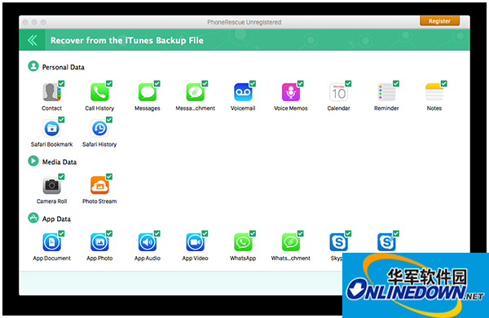
Task: Toggle the Photo Stream checkbox
Action: click(x=109, y=177)
